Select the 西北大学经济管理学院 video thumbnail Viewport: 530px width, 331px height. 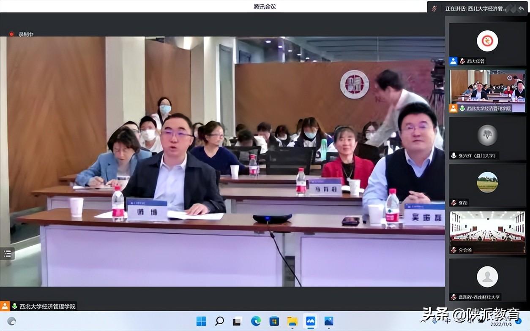[x=487, y=88]
